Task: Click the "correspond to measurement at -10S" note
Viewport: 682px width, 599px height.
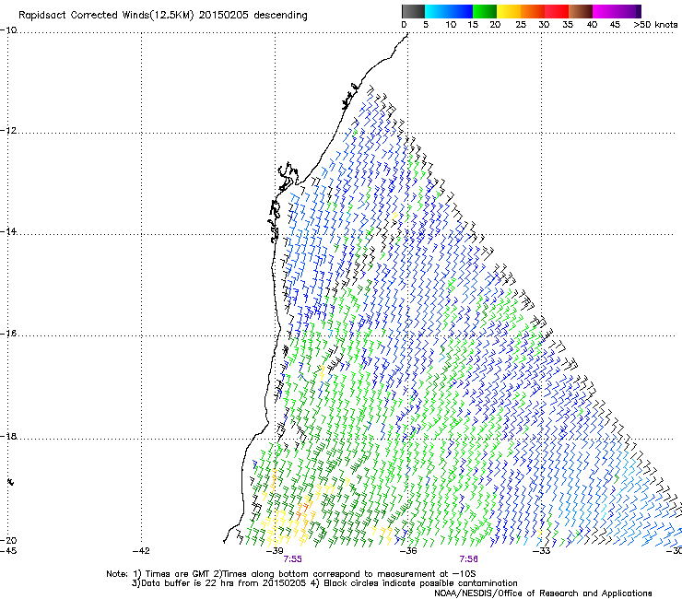Action: click(394, 574)
